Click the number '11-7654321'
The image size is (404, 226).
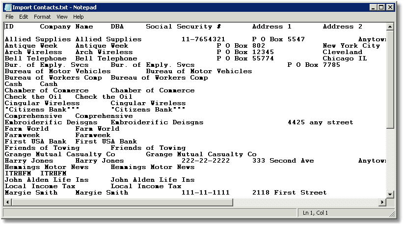click(x=203, y=39)
